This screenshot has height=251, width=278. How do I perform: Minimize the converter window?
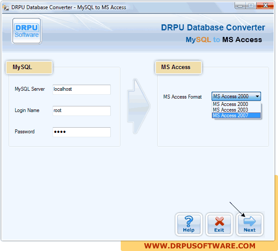[x=240, y=6]
